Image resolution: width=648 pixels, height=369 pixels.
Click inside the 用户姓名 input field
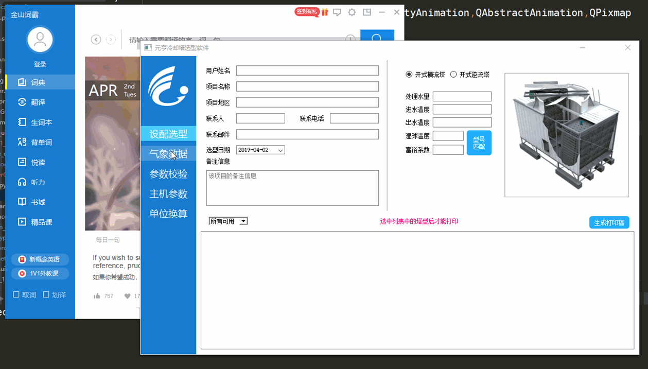(307, 70)
